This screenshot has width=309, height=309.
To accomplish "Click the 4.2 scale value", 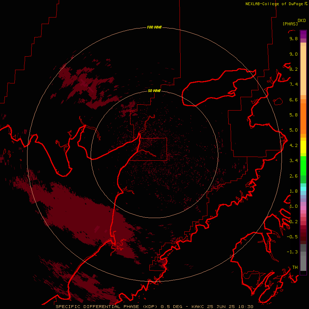I will point(294,146).
